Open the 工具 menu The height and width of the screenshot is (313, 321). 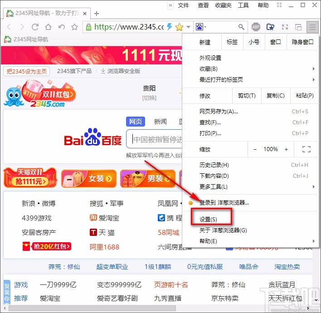(x=243, y=5)
